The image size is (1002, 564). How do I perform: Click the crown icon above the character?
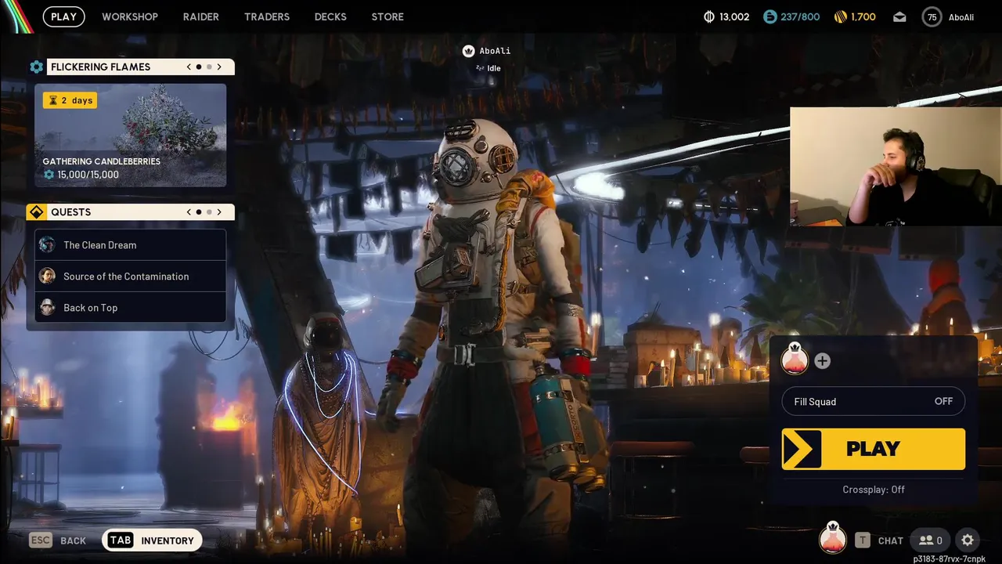pyautogui.click(x=468, y=51)
